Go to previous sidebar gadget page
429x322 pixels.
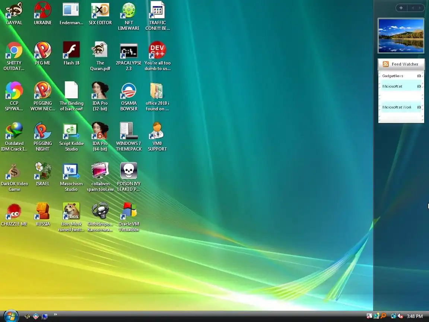point(413,8)
